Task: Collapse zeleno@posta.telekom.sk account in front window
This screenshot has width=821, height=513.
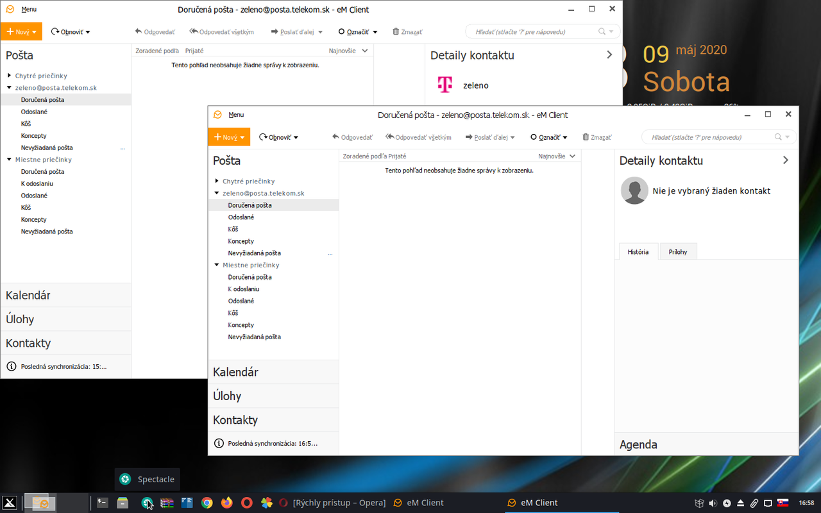Action: pyautogui.click(x=217, y=193)
